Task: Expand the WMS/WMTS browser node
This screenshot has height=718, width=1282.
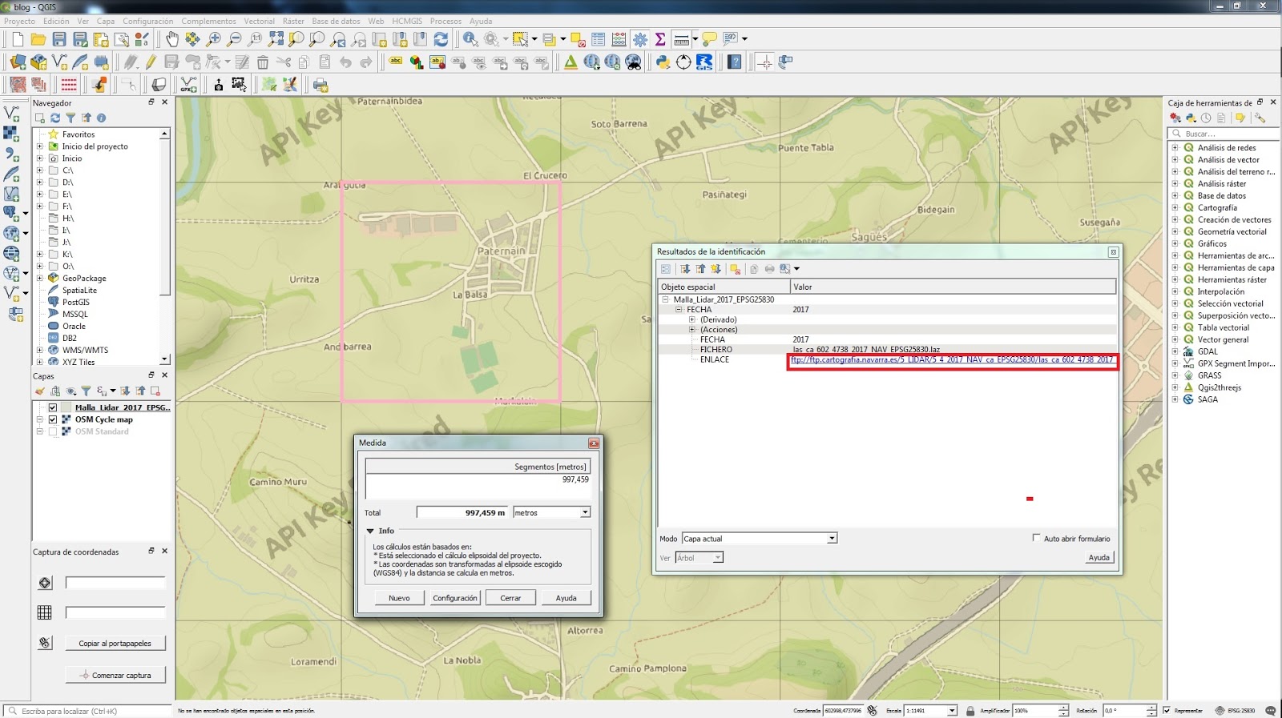Action: click(39, 350)
